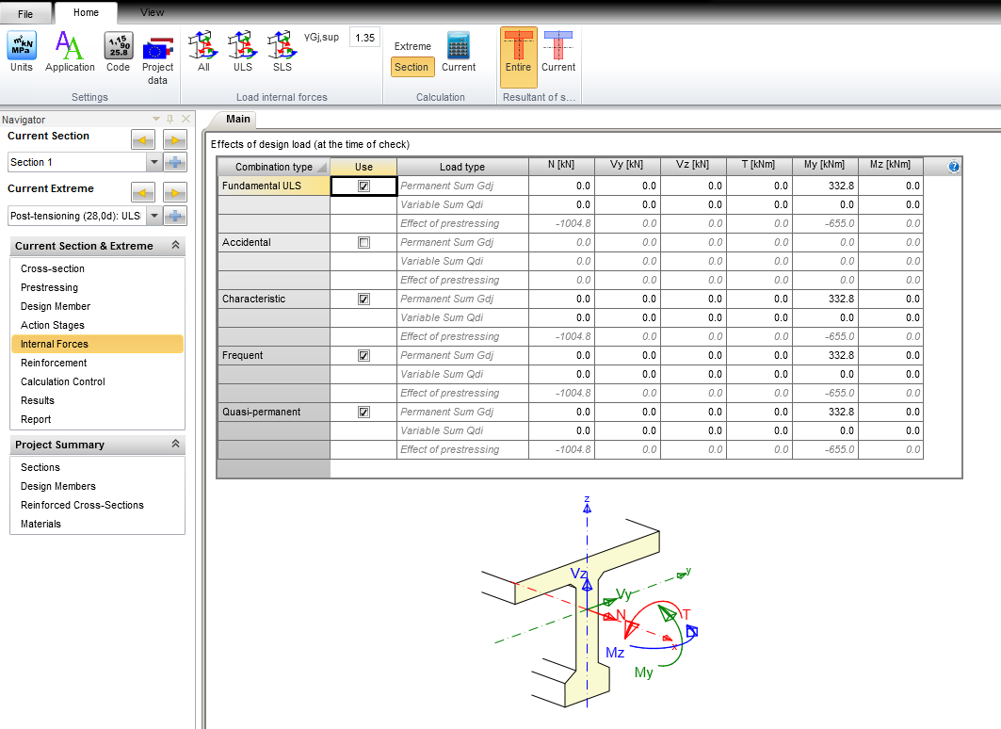Viewport: 1001px width, 729px height.
Task: Expand the Current Extreme dropdown
Action: pyautogui.click(x=153, y=216)
